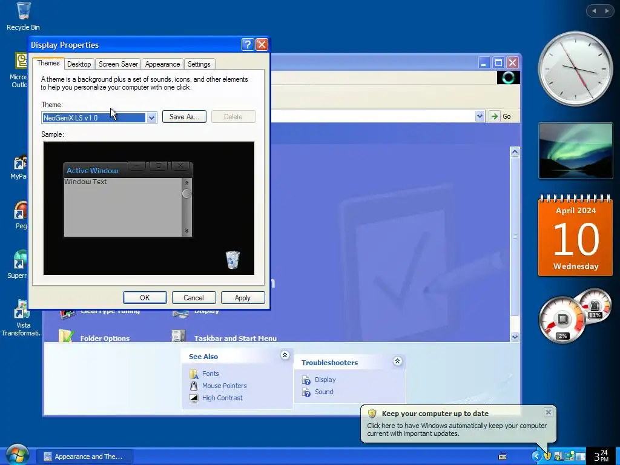Open the High Contrast link

tap(222, 398)
